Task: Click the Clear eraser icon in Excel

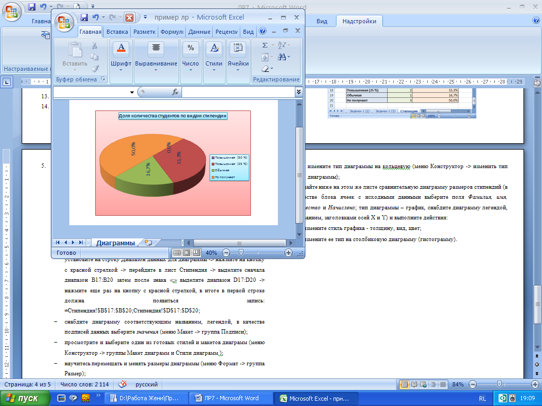Action: [265, 69]
